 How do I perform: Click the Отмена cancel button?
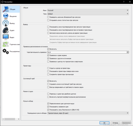(x=115, y=123)
